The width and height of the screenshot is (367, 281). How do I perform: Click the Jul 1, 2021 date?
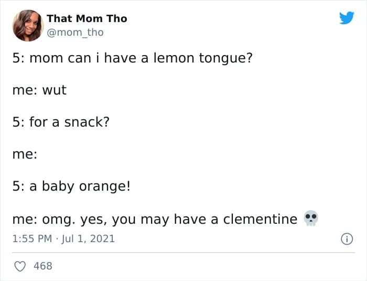(88, 239)
